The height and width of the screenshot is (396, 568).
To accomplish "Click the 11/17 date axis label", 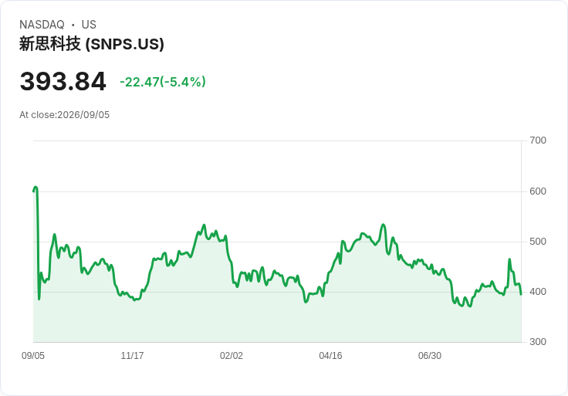I will click(x=132, y=356).
